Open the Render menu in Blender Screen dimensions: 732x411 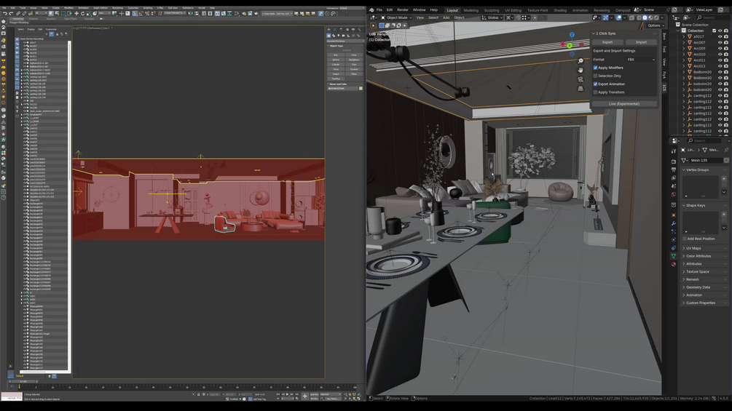(402, 9)
